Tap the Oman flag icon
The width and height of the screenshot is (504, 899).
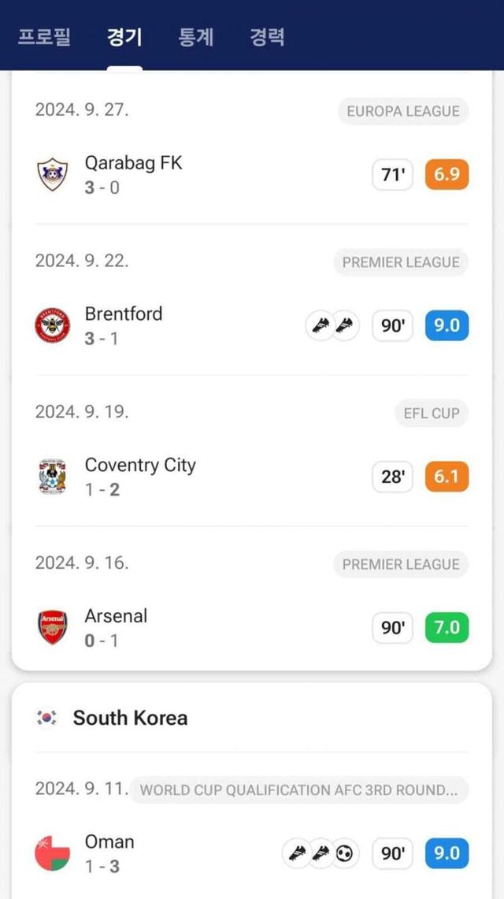coord(53,853)
